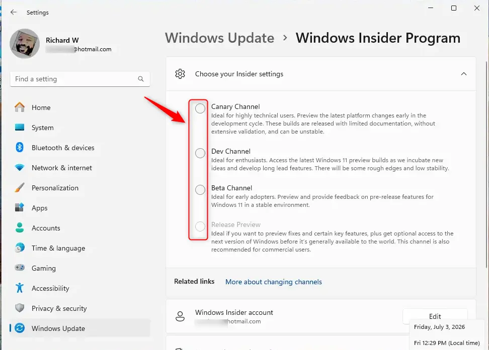Click the Find a setting search field
This screenshot has height=350, width=489.
[x=80, y=79]
